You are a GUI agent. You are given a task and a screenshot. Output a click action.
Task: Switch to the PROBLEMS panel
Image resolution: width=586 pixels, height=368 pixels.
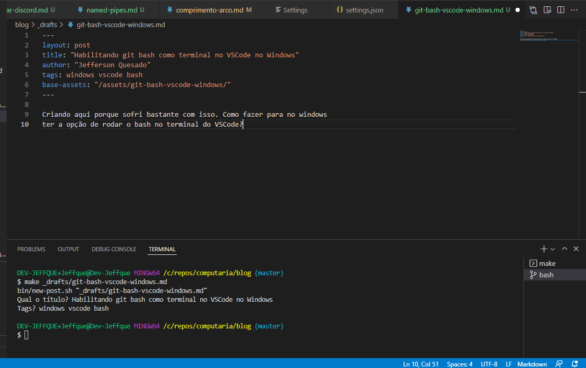pos(31,249)
